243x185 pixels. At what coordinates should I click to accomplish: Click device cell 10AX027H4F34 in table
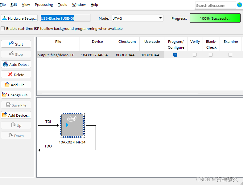click(x=97, y=55)
